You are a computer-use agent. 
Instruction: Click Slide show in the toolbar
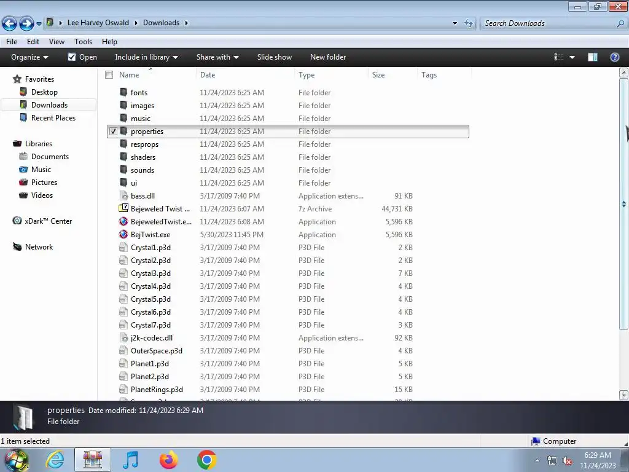click(x=275, y=57)
